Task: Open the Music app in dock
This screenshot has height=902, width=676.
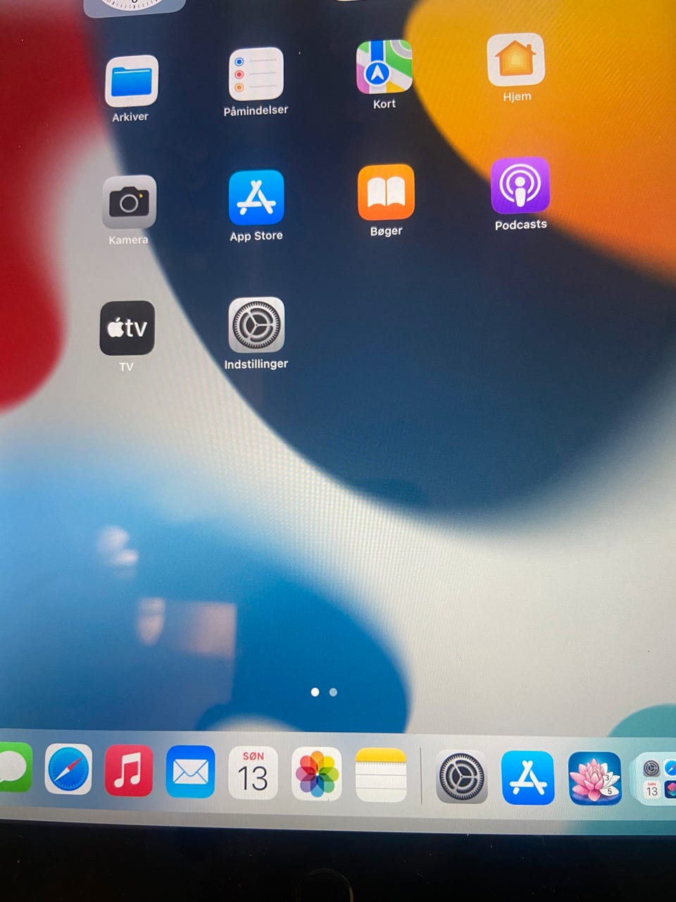Action: (x=129, y=771)
